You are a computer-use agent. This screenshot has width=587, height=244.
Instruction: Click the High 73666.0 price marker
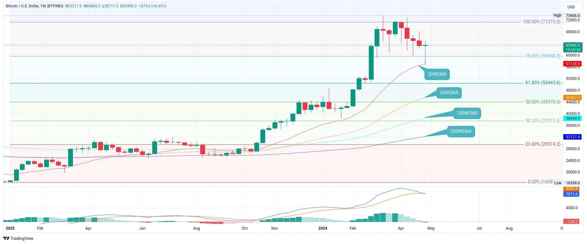point(567,15)
